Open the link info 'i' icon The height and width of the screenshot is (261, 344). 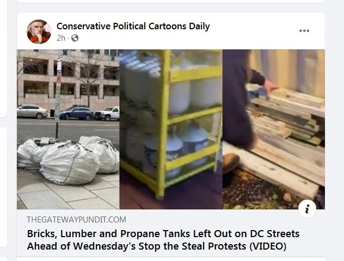307,209
